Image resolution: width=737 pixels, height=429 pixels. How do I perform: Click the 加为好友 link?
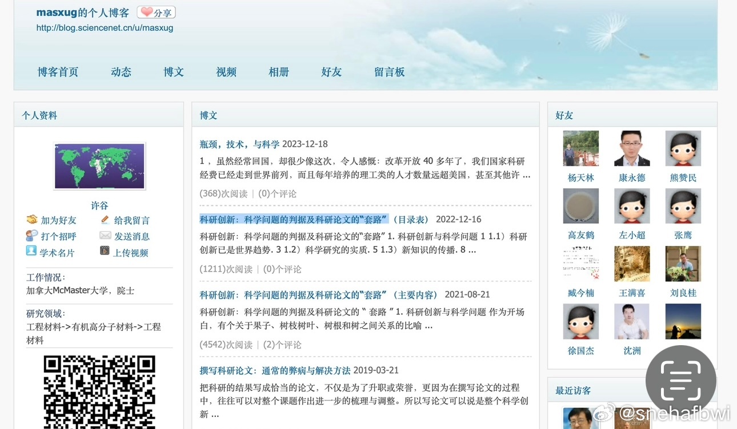pyautogui.click(x=58, y=220)
